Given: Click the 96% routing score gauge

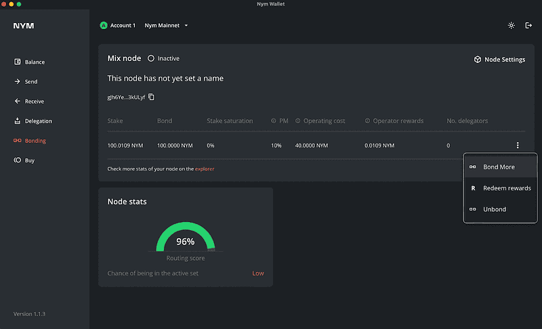Looking at the screenshot, I should pos(185,240).
